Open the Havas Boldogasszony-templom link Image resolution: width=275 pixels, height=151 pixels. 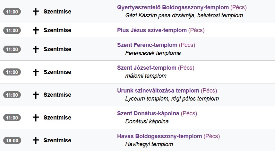click(159, 136)
